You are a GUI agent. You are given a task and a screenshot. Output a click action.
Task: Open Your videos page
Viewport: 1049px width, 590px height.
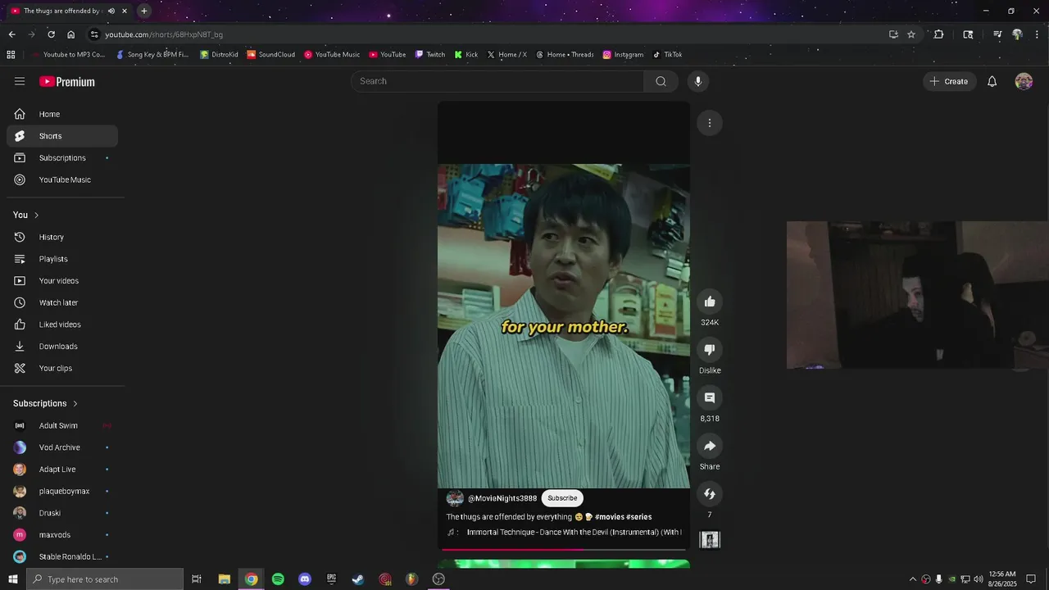tap(62, 280)
